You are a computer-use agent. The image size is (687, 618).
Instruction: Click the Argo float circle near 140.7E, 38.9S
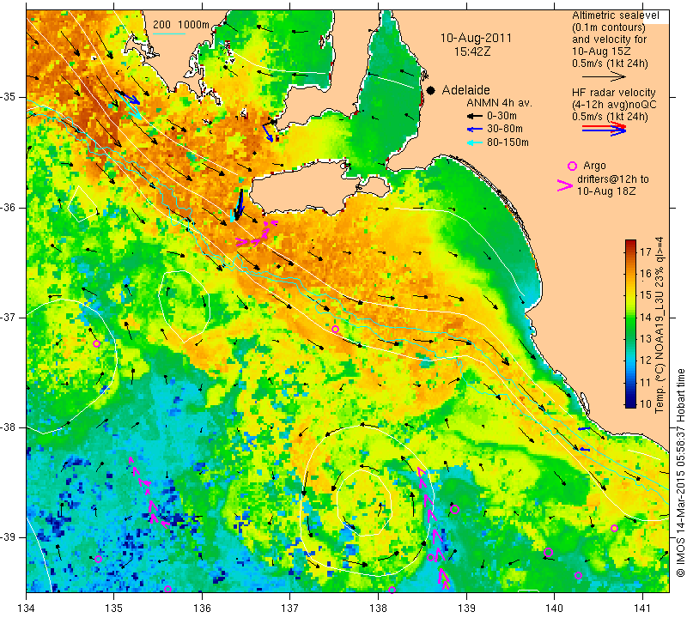tap(614, 528)
